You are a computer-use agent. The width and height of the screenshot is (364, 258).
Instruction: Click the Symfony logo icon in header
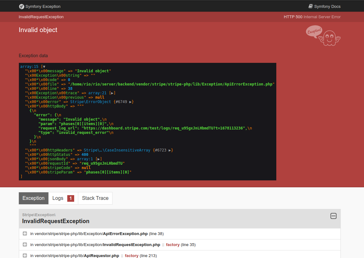(22, 7)
